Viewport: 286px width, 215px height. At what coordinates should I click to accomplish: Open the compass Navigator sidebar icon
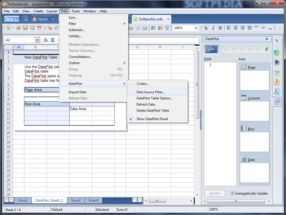pyautogui.click(x=277, y=82)
